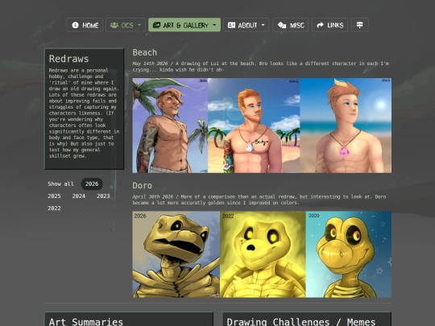Click the Redraws sidebar heading
This screenshot has height=326, width=435.
tap(68, 59)
